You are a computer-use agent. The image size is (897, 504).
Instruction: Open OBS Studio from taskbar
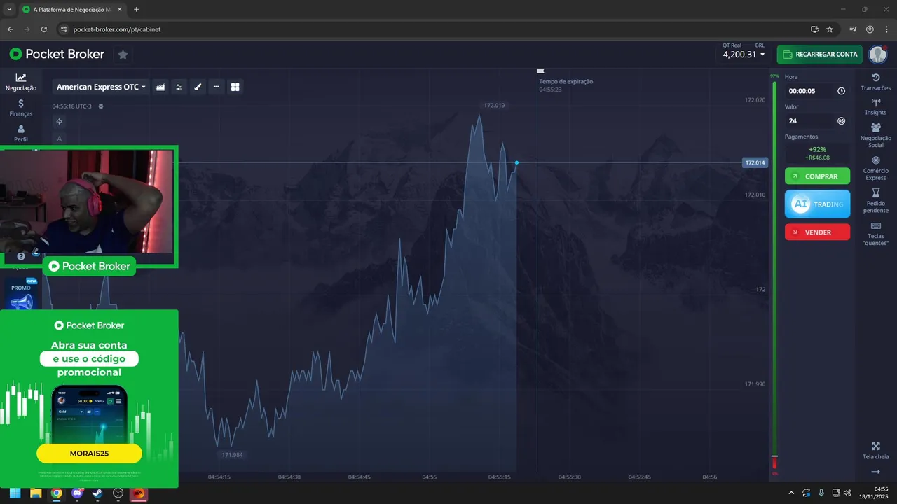[118, 493]
